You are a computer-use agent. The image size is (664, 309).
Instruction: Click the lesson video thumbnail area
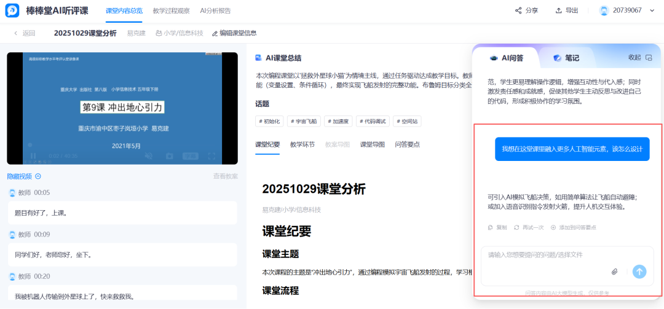122,108
